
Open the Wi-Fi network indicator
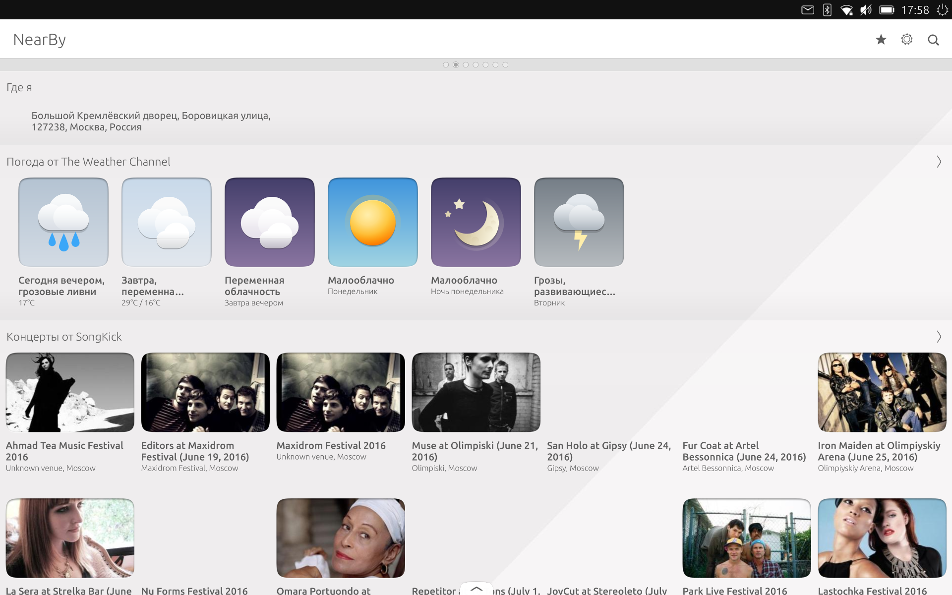coord(846,10)
